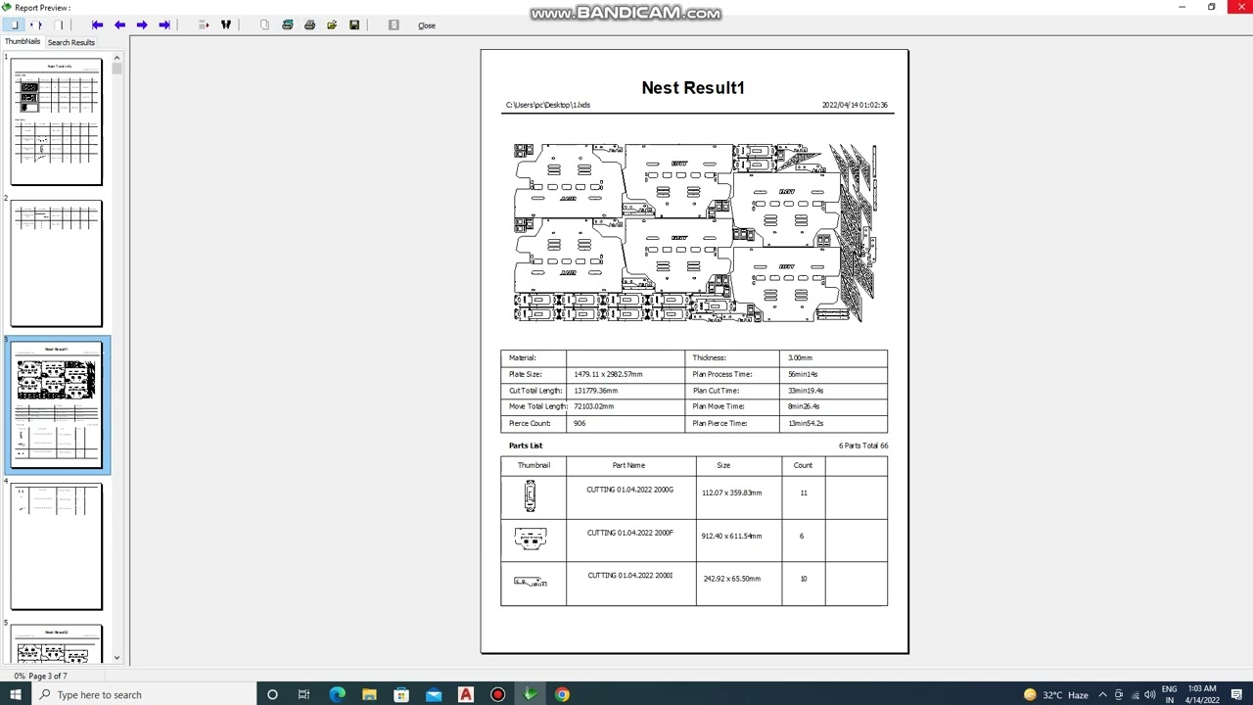Click plate size value 1479.11 x 2982.57mm

point(608,374)
